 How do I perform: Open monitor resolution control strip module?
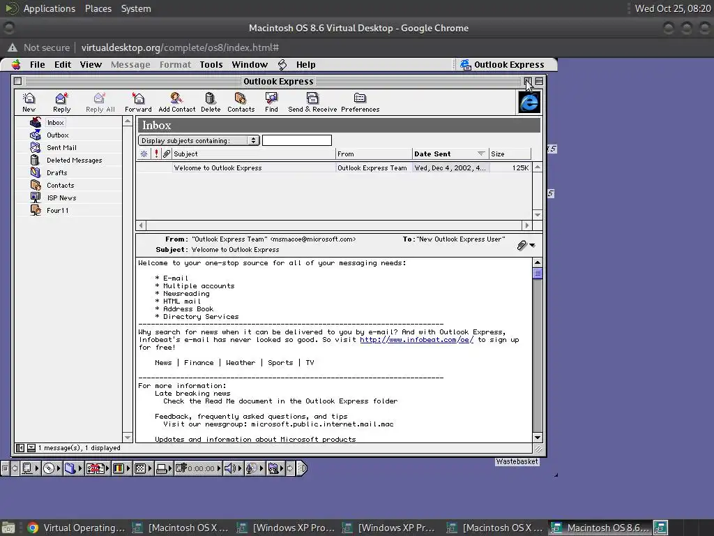point(142,468)
